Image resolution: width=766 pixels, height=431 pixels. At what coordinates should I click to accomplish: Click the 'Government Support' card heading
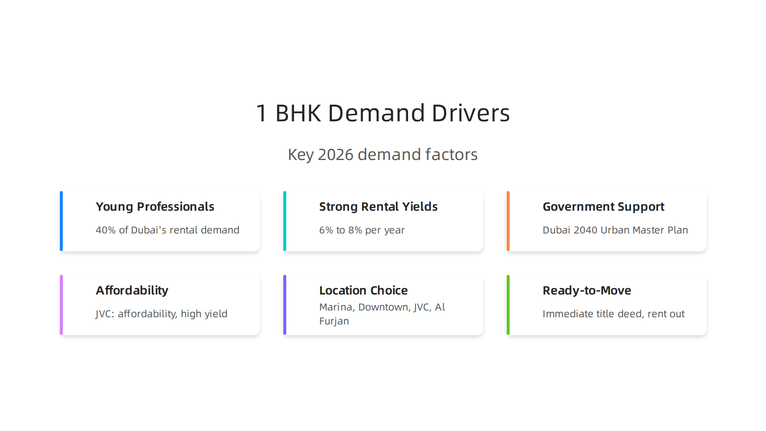click(603, 207)
